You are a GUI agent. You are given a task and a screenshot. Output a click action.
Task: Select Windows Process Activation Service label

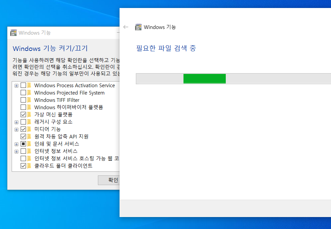click(x=75, y=85)
